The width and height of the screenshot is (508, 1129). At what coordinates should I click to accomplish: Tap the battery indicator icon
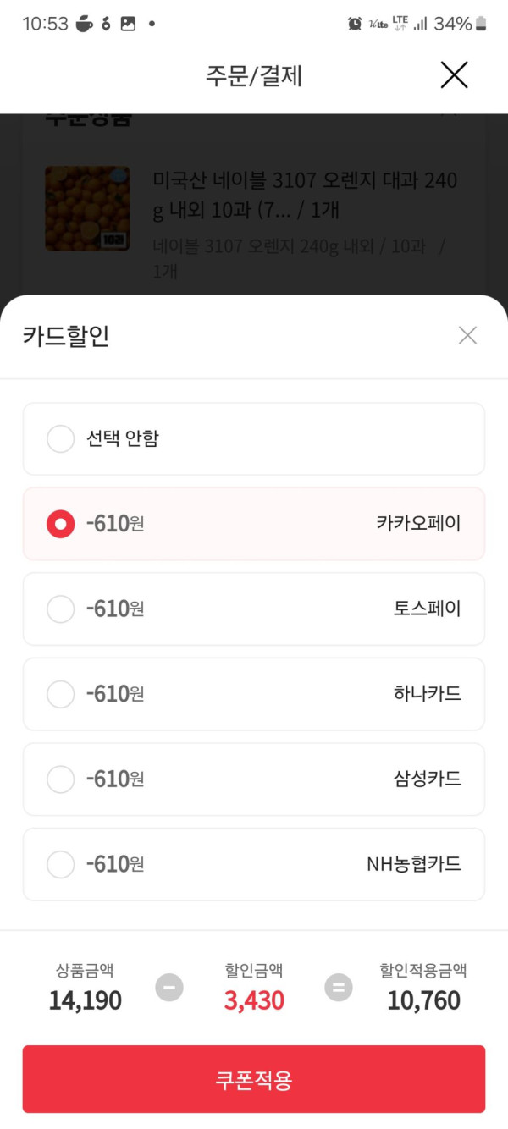[x=482, y=24]
